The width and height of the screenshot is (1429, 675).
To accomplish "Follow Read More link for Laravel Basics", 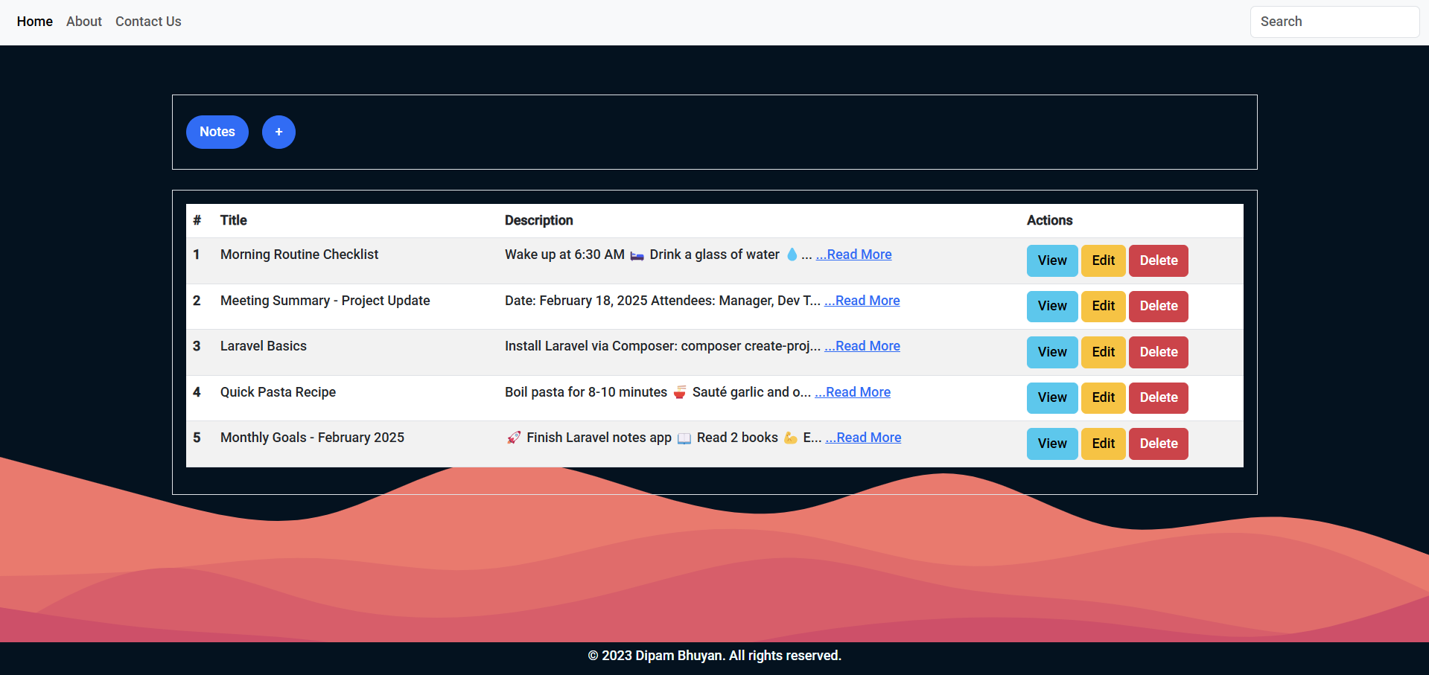I will point(862,346).
